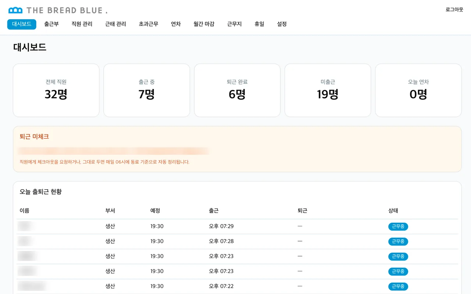The height and width of the screenshot is (294, 471).
Task: Select the 근태 관리 menu
Action: pos(116,24)
